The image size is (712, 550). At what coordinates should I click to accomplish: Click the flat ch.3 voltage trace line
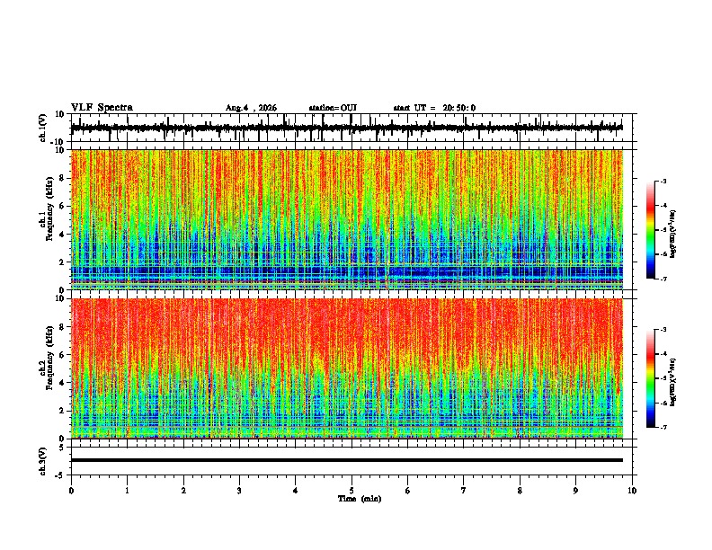point(347,460)
